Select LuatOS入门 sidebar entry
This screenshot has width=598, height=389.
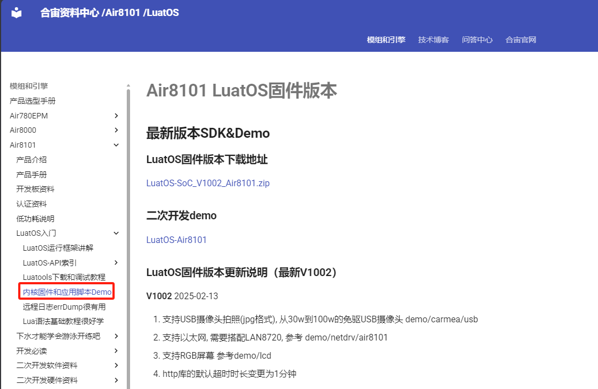pyautogui.click(x=36, y=233)
